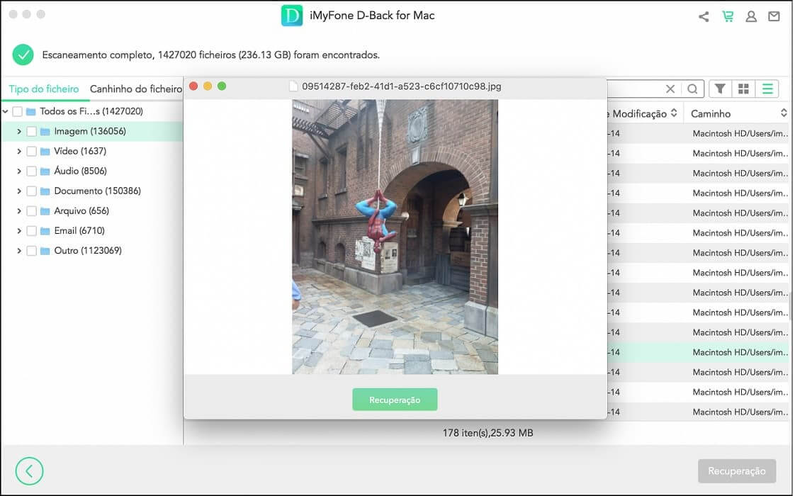Sort by Modificação column arrows

[674, 113]
